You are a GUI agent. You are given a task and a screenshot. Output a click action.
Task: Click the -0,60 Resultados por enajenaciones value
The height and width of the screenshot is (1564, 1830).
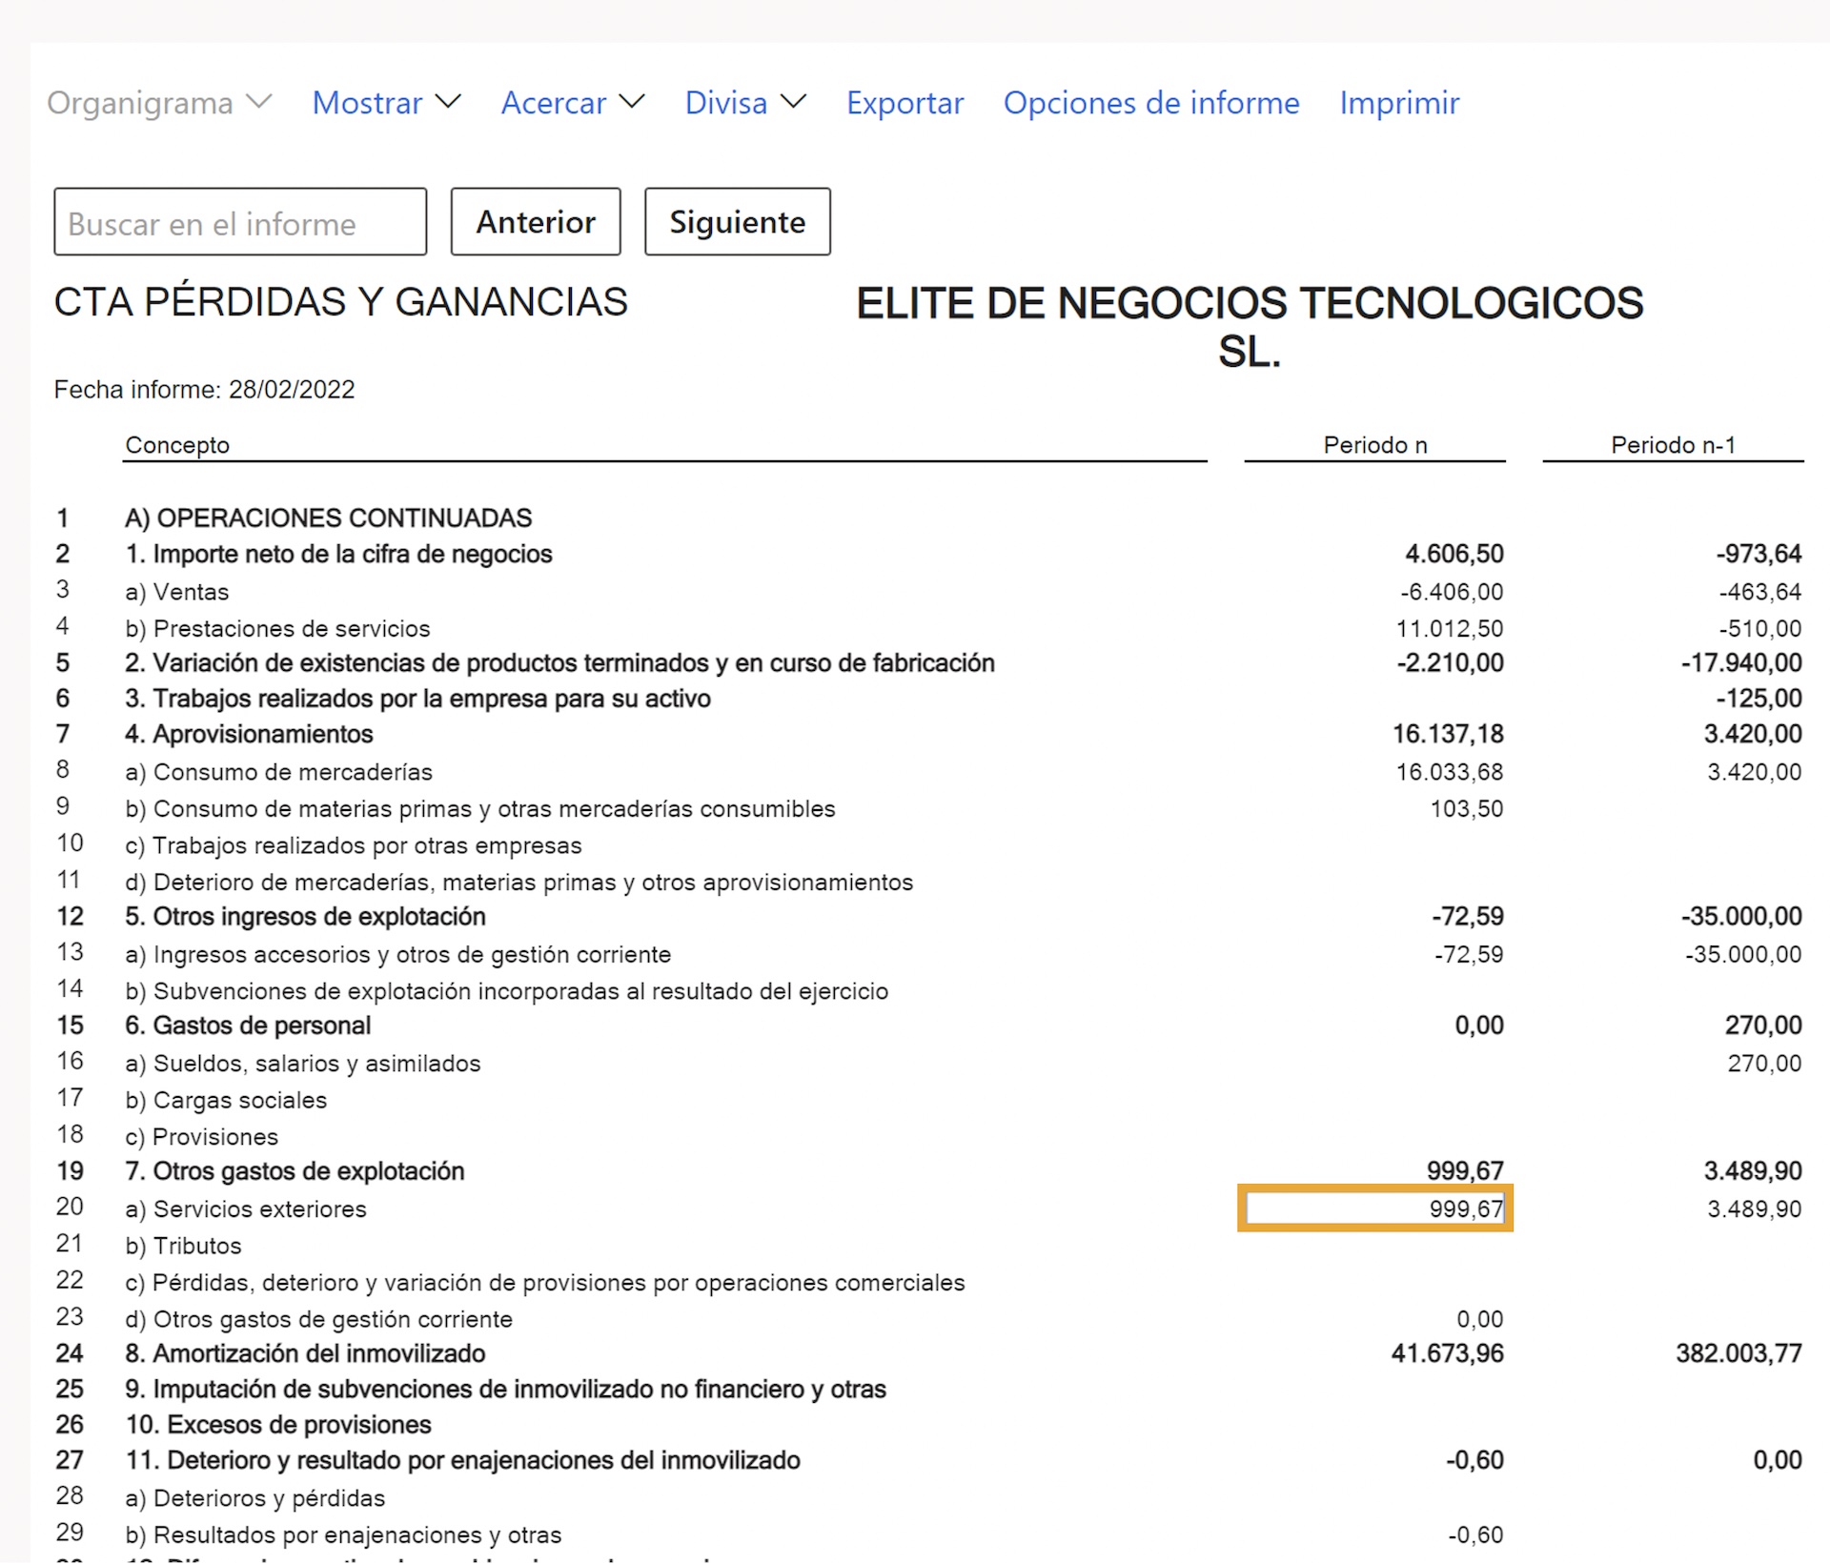tap(1475, 1535)
